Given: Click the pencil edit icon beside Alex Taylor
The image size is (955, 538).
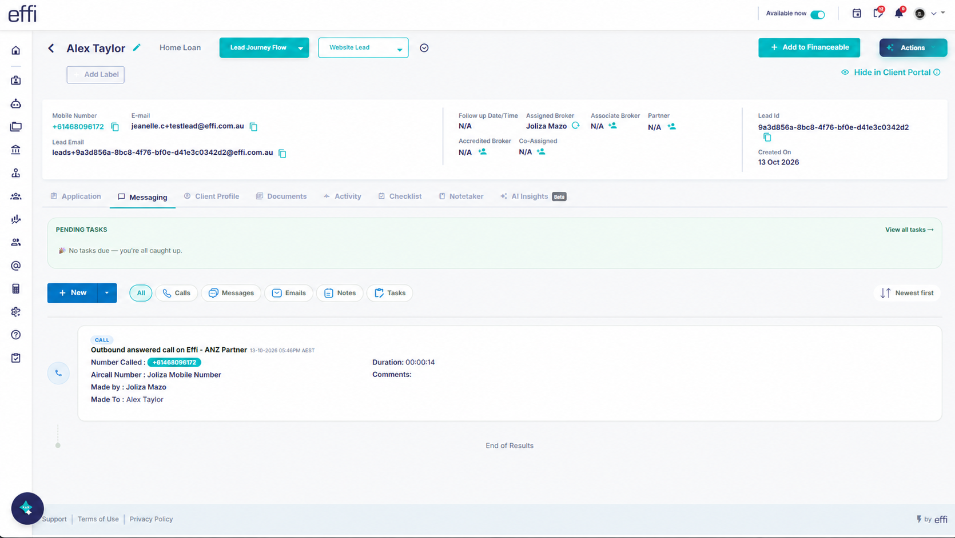Looking at the screenshot, I should [137, 47].
